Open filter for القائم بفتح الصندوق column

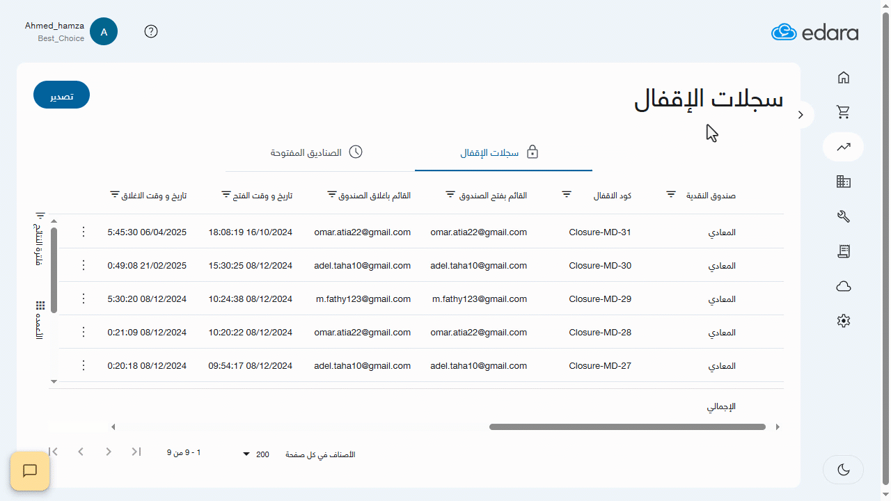point(450,195)
